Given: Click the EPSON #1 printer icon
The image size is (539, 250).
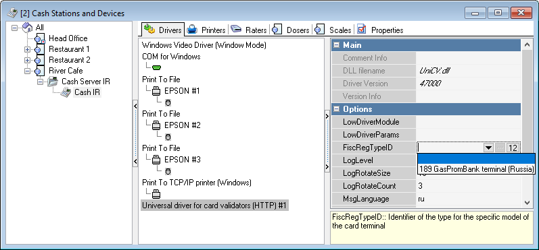Looking at the screenshot, I should (x=156, y=91).
